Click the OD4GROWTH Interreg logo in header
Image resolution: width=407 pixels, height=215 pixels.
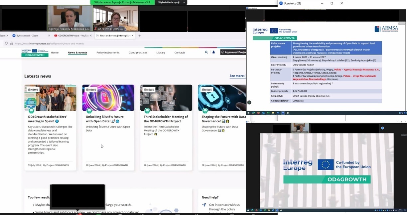35,53
